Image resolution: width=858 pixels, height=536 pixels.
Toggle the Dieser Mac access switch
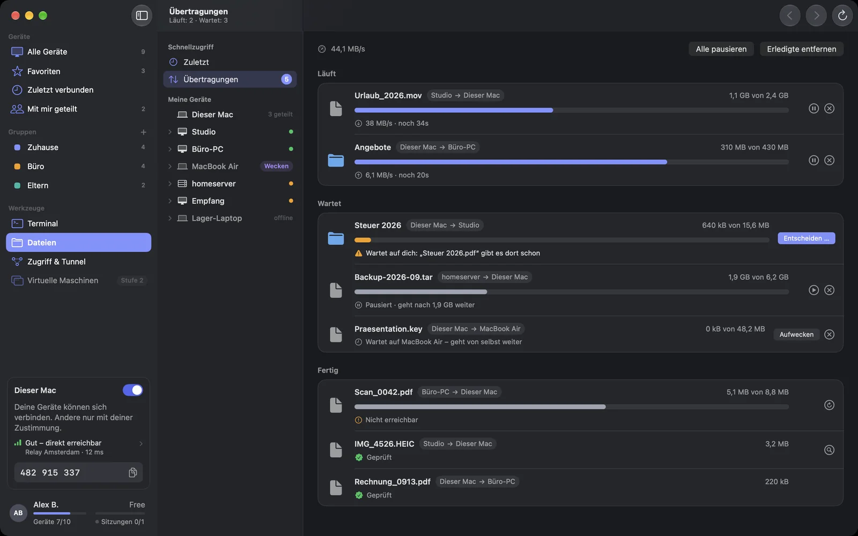tap(132, 390)
